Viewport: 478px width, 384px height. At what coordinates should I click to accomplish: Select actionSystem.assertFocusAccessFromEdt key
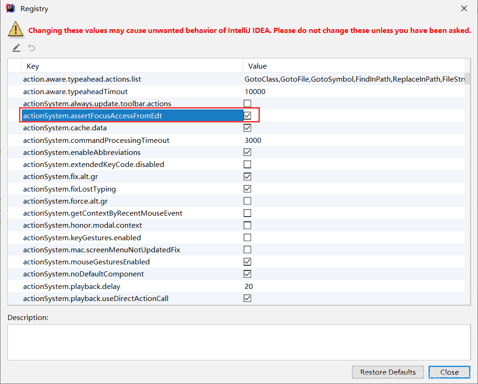92,116
